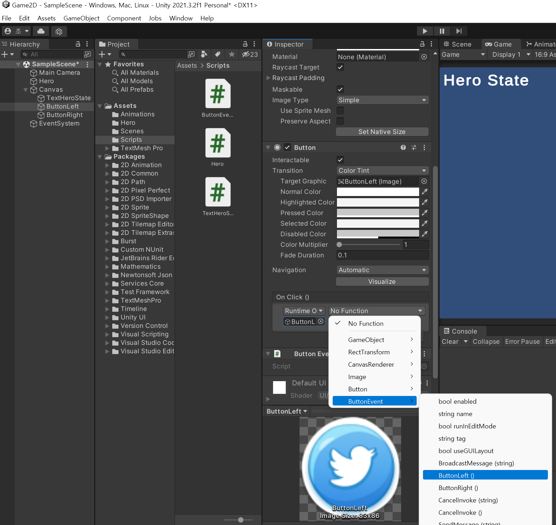Click the Fade Duration input field
This screenshot has height=525, width=556.
382,255
